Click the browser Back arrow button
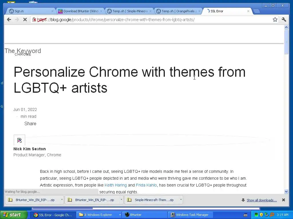This screenshot has height=219, width=293. click(x=9, y=20)
